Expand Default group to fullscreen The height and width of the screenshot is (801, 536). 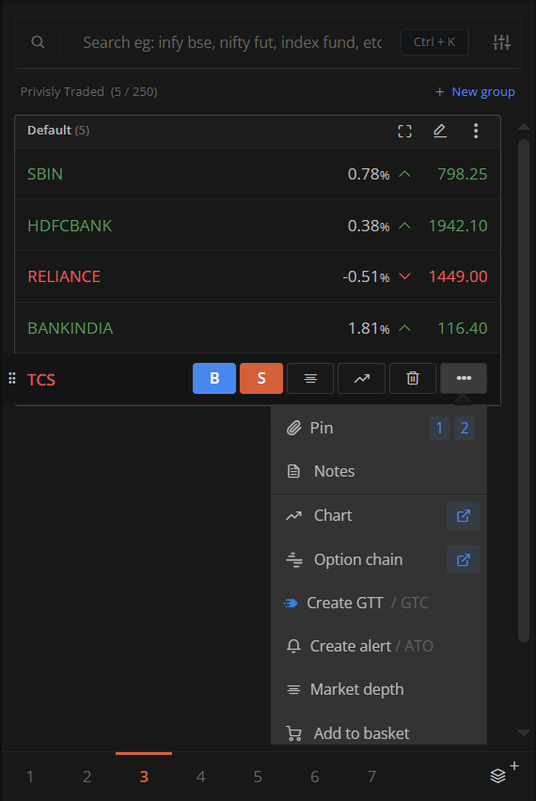(404, 131)
